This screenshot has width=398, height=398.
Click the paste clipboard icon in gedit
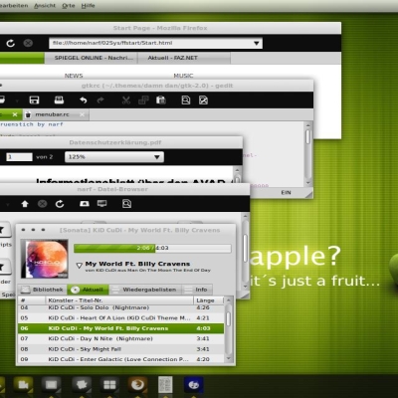pos(161,100)
